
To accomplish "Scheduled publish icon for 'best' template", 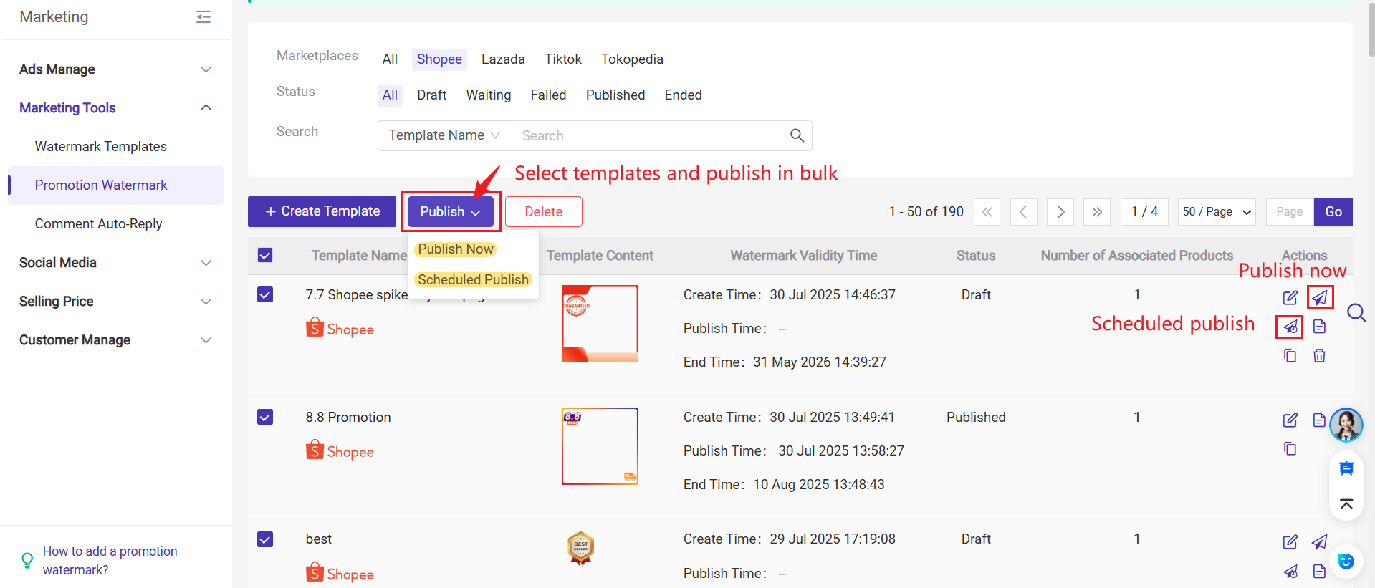I will coord(1290,571).
